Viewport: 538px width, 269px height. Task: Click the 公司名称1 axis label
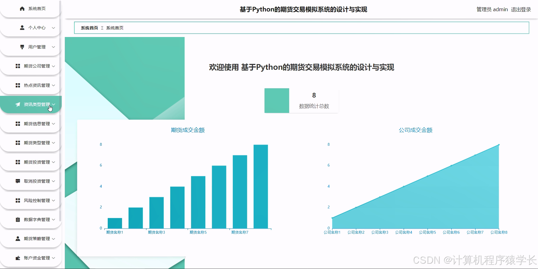pos(332,232)
